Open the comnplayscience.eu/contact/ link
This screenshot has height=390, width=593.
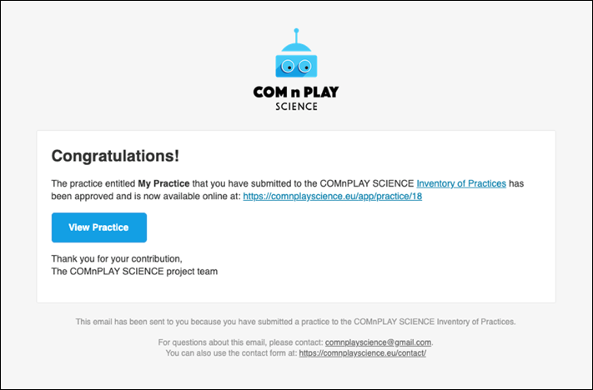pos(362,353)
